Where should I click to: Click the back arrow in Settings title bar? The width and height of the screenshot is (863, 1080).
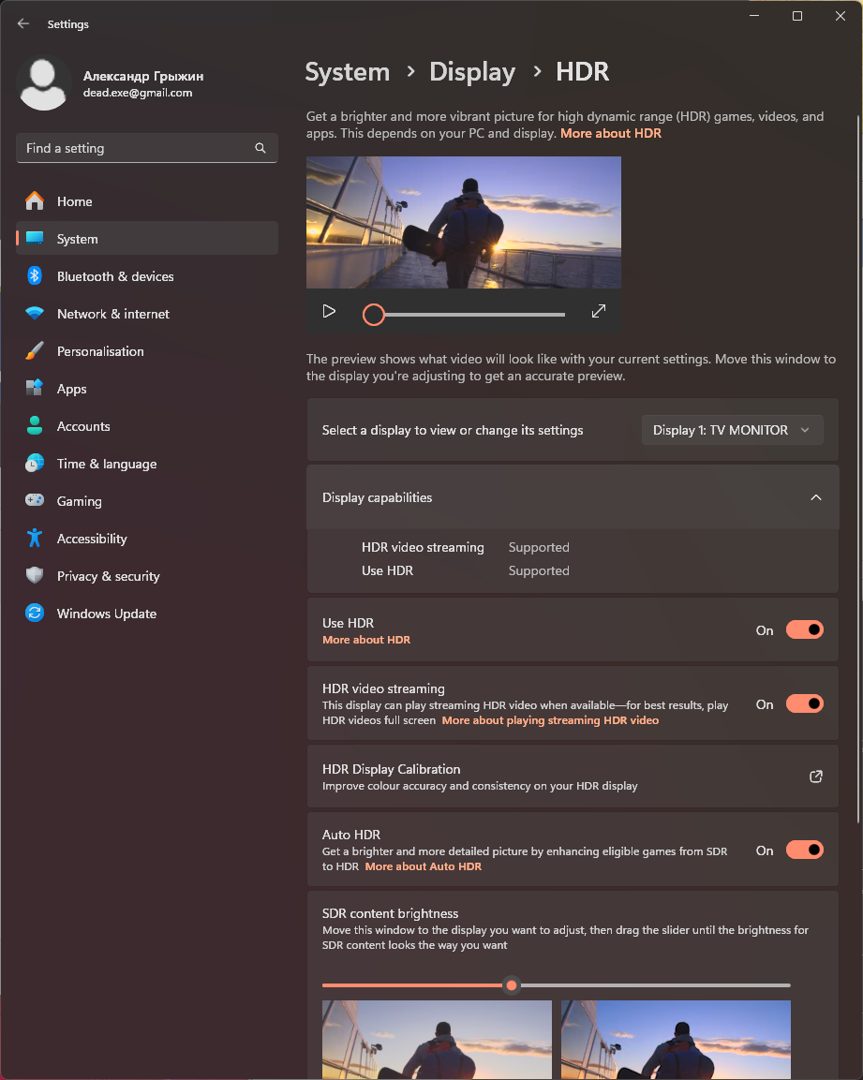pyautogui.click(x=23, y=24)
